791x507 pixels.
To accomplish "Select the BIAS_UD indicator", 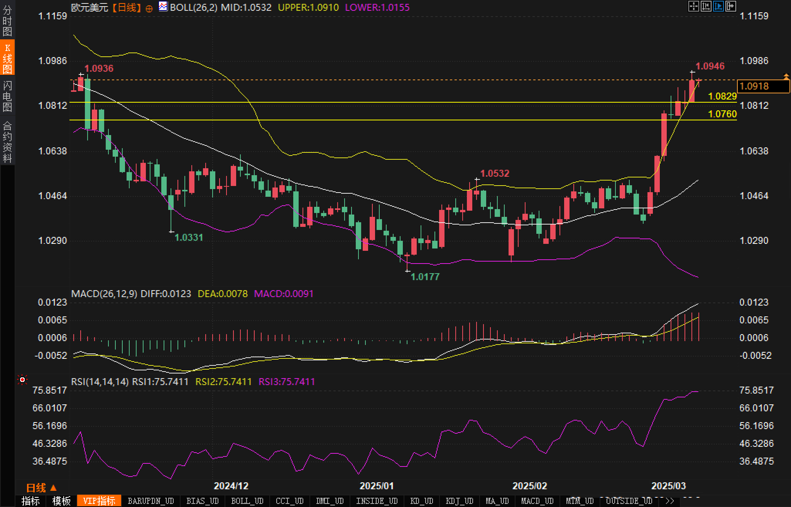I will point(202,501).
